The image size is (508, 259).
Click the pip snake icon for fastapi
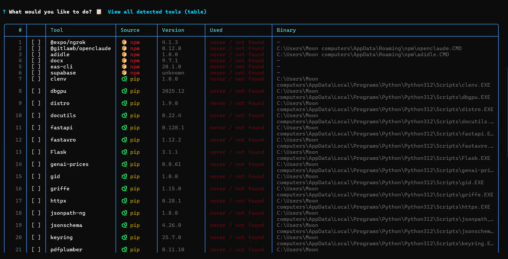[x=124, y=128]
